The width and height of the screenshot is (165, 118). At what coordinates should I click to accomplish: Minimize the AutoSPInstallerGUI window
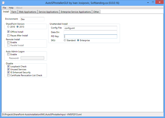click(x=148, y=2)
